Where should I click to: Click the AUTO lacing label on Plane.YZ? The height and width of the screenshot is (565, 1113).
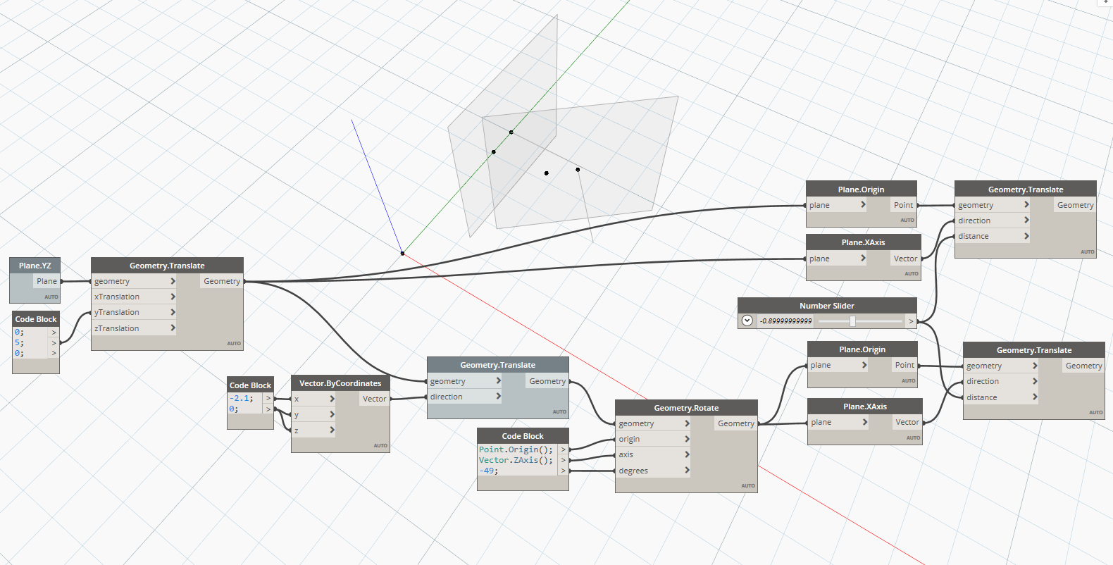click(51, 297)
